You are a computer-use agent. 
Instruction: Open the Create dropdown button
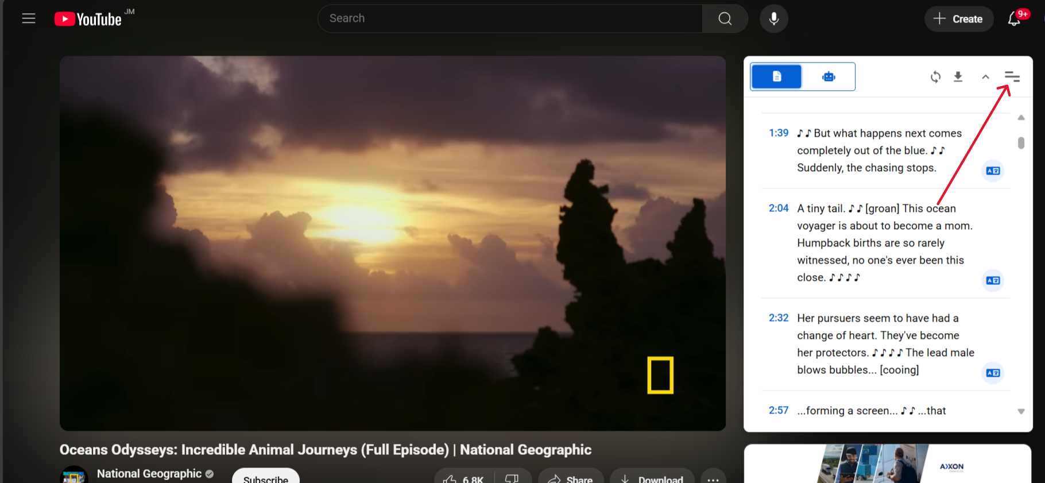pos(958,19)
